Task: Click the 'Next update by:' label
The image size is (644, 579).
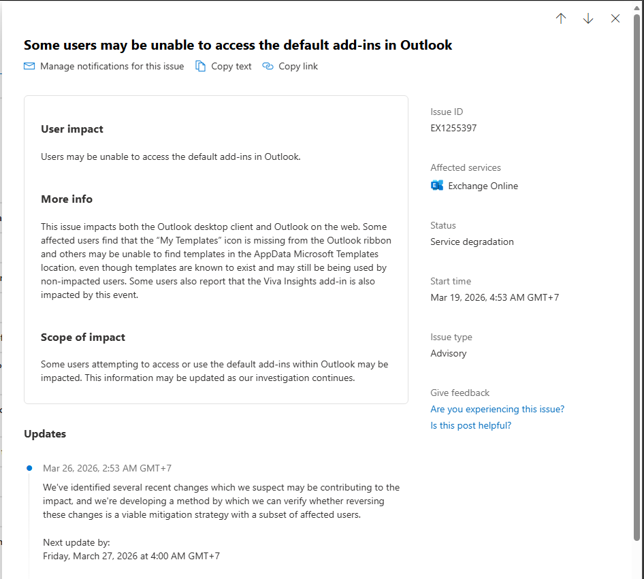Action: click(76, 542)
